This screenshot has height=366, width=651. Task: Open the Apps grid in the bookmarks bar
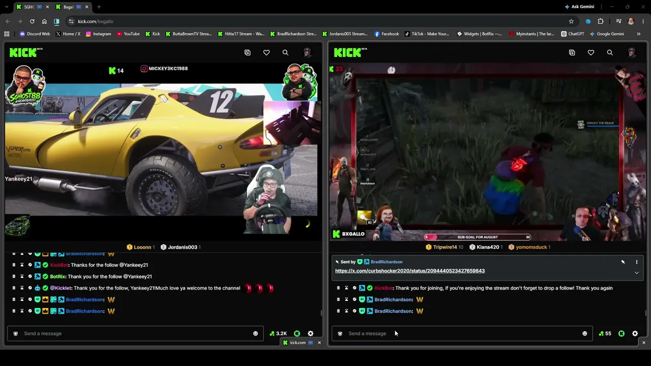tap(7, 34)
